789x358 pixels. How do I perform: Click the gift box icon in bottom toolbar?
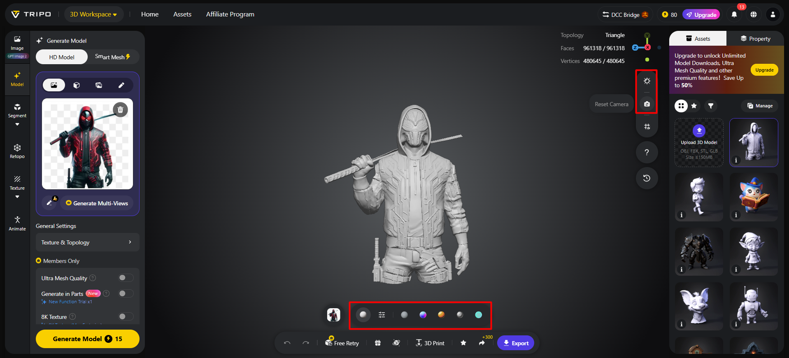[378, 343]
